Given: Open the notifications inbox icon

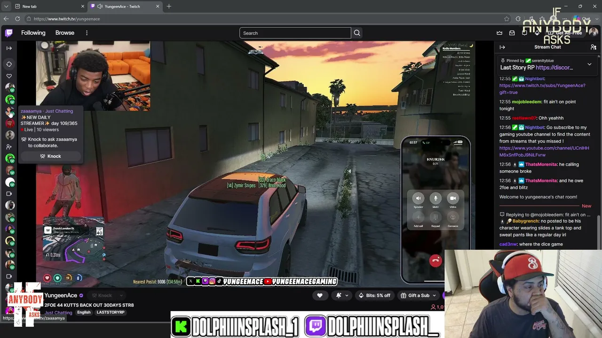Looking at the screenshot, I should point(512,33).
